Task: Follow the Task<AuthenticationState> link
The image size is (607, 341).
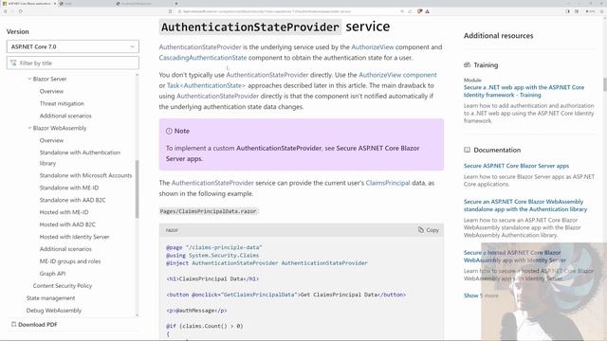Action: (207, 85)
